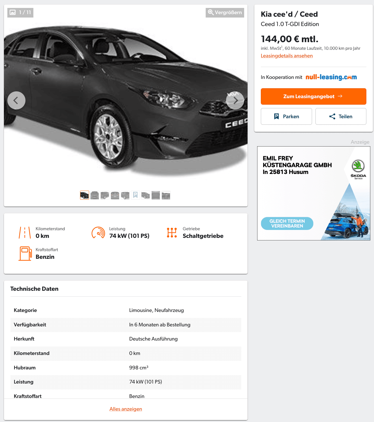Screen dimensions: 374x422
Task: Go to the previous car photo
Action: point(16,100)
